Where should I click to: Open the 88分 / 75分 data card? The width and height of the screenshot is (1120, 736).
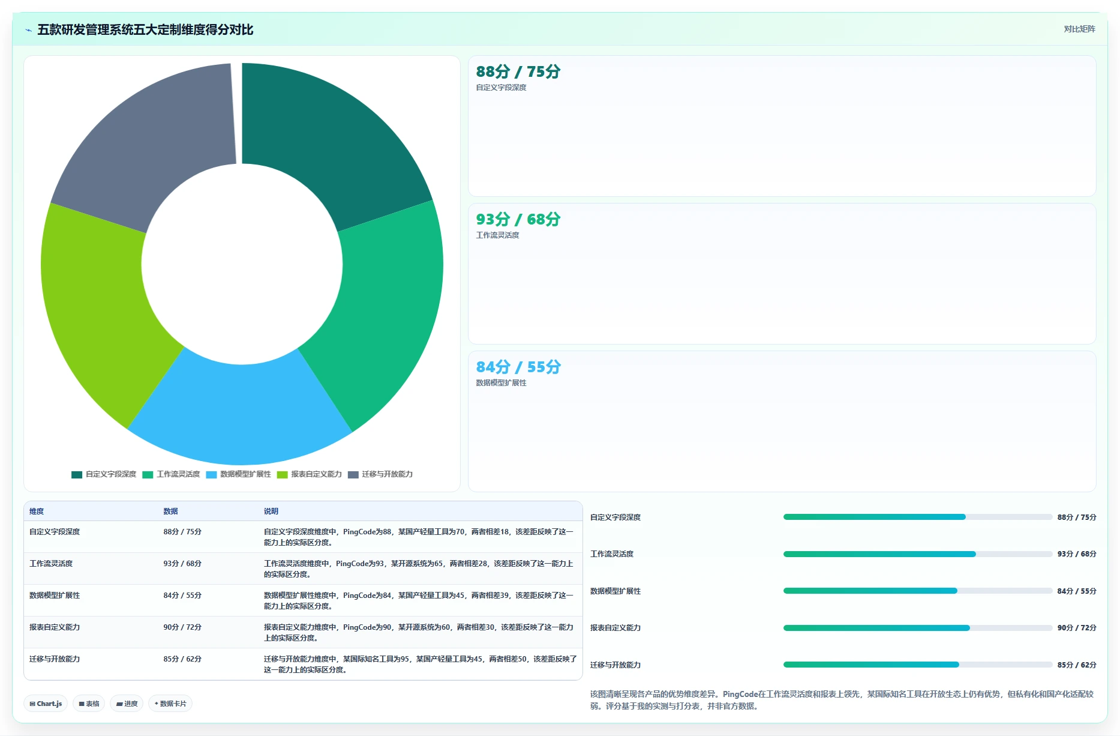point(782,126)
